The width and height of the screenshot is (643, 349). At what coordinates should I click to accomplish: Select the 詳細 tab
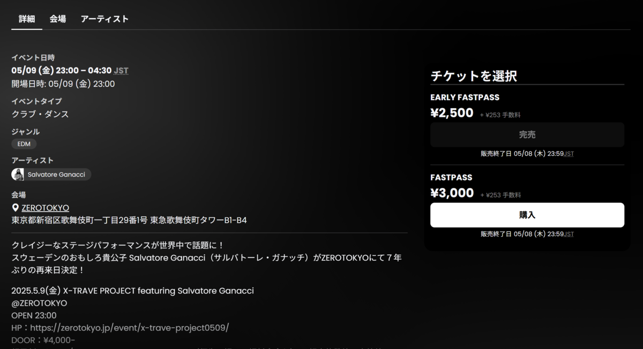[x=27, y=19]
